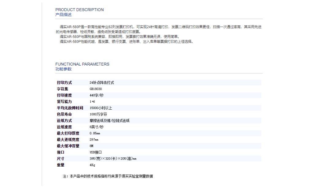
Task: Select the "440字/秒" print speed value
Action: click(97, 95)
